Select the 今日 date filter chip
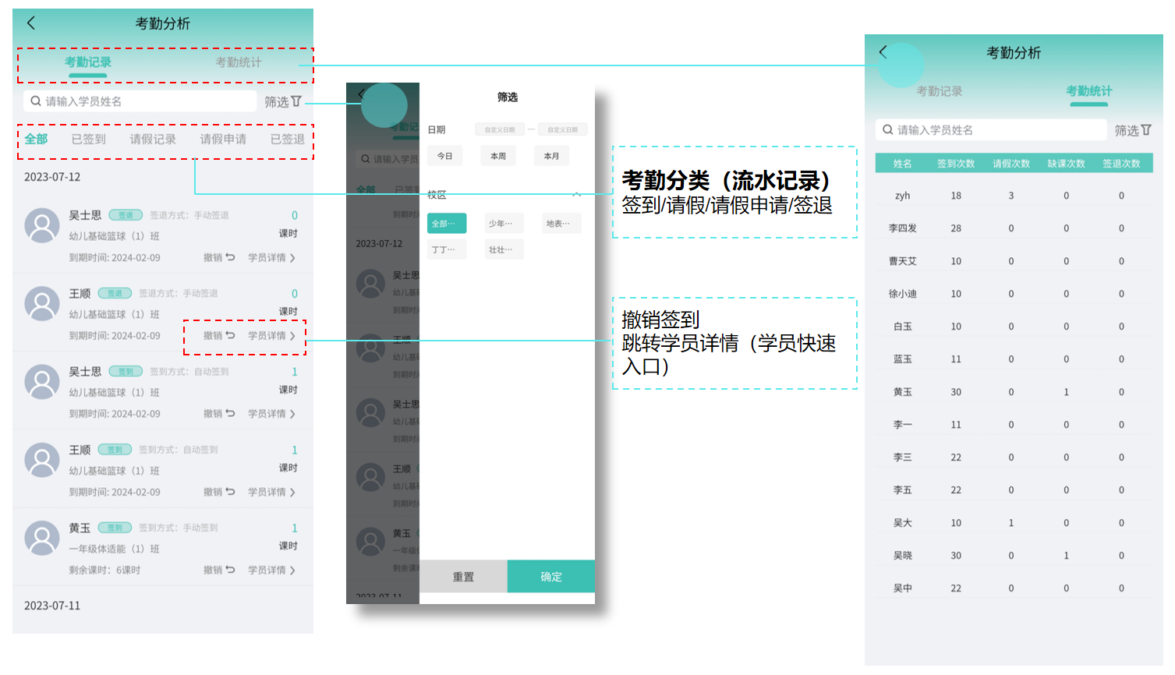This screenshot has width=1175, height=675. pos(444,156)
